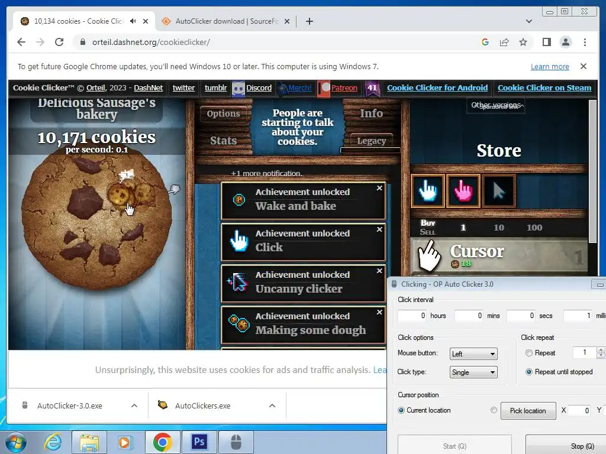Open Photoshop from the taskbar
The height and width of the screenshot is (454, 606).
(x=199, y=442)
